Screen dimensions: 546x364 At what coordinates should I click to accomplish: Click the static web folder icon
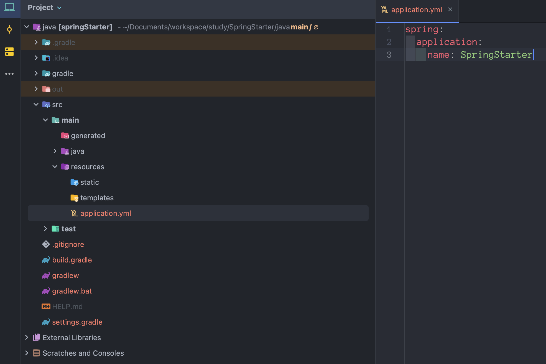tap(74, 182)
